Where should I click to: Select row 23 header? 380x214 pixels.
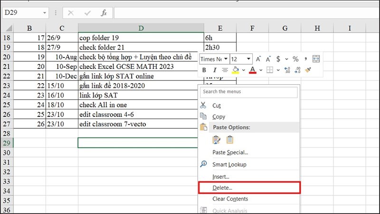[x=7, y=86]
